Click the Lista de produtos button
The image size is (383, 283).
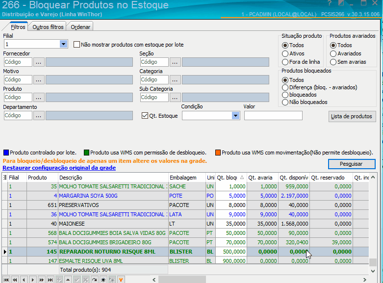352,116
